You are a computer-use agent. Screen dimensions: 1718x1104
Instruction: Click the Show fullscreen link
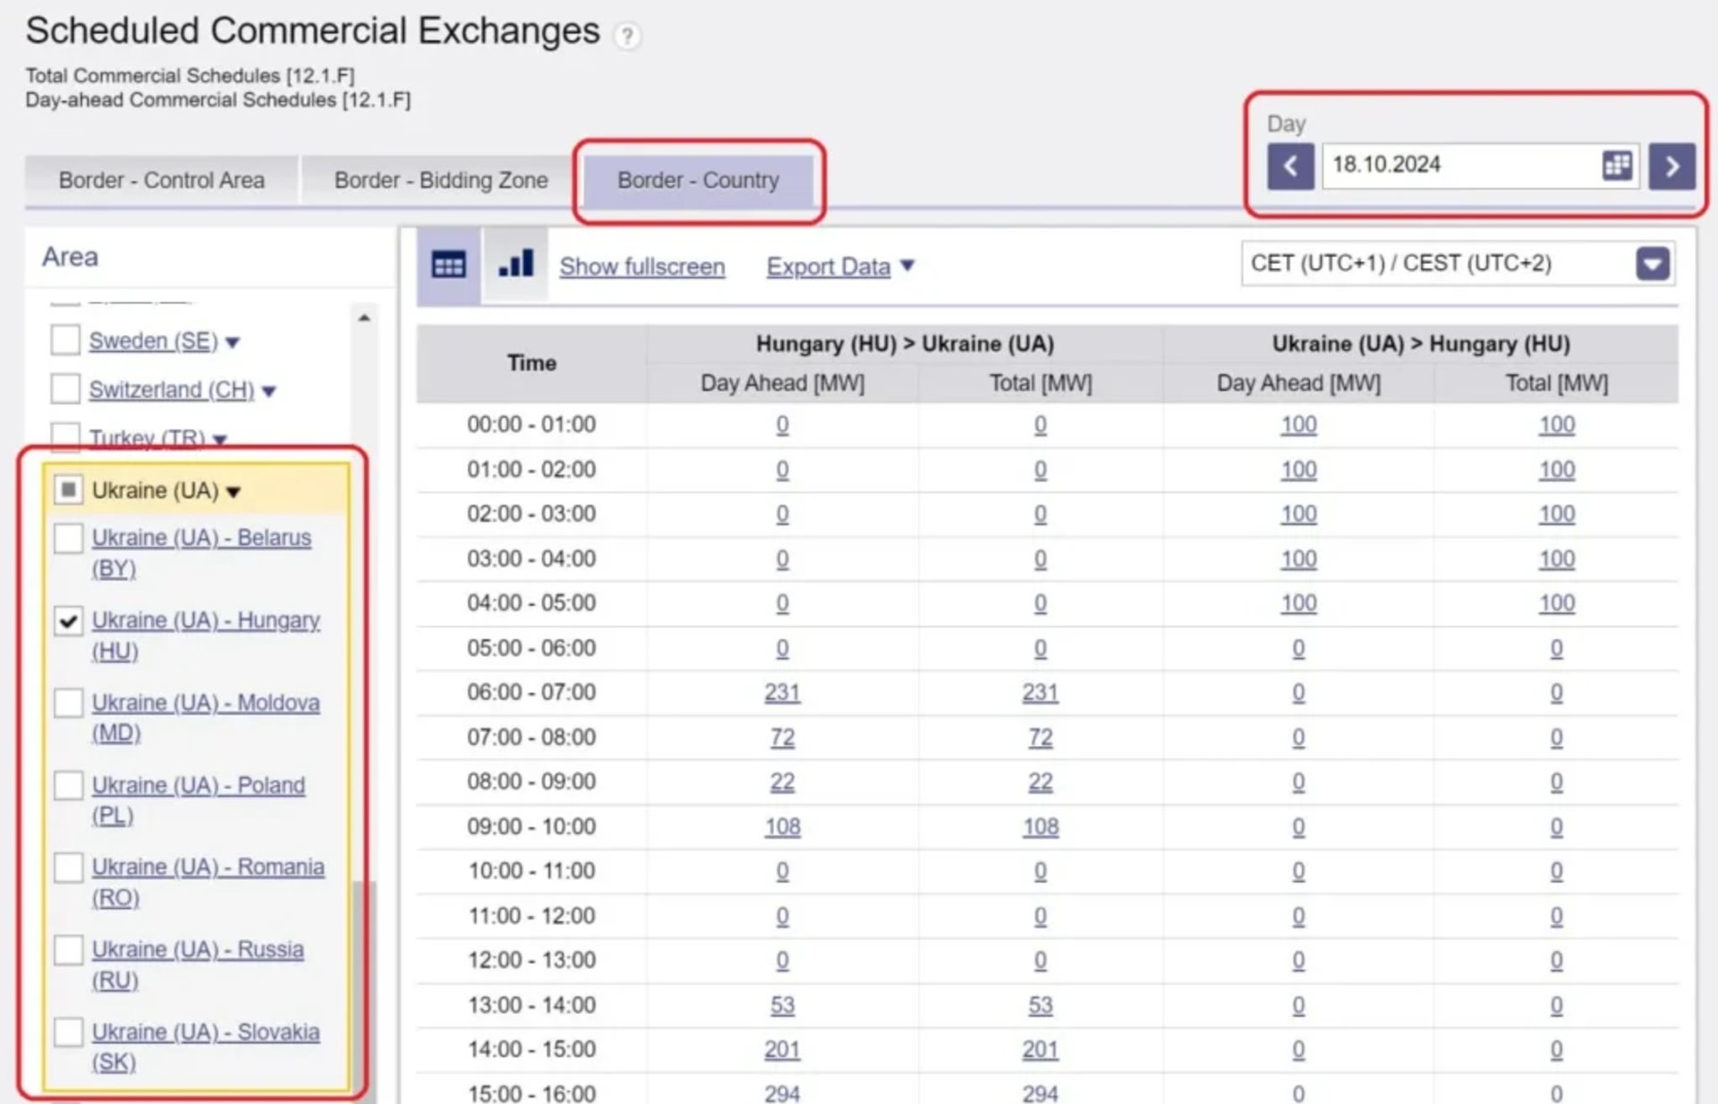pos(642,267)
